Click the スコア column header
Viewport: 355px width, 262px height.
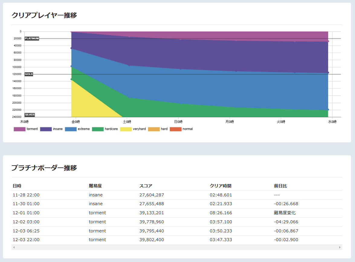click(146, 186)
